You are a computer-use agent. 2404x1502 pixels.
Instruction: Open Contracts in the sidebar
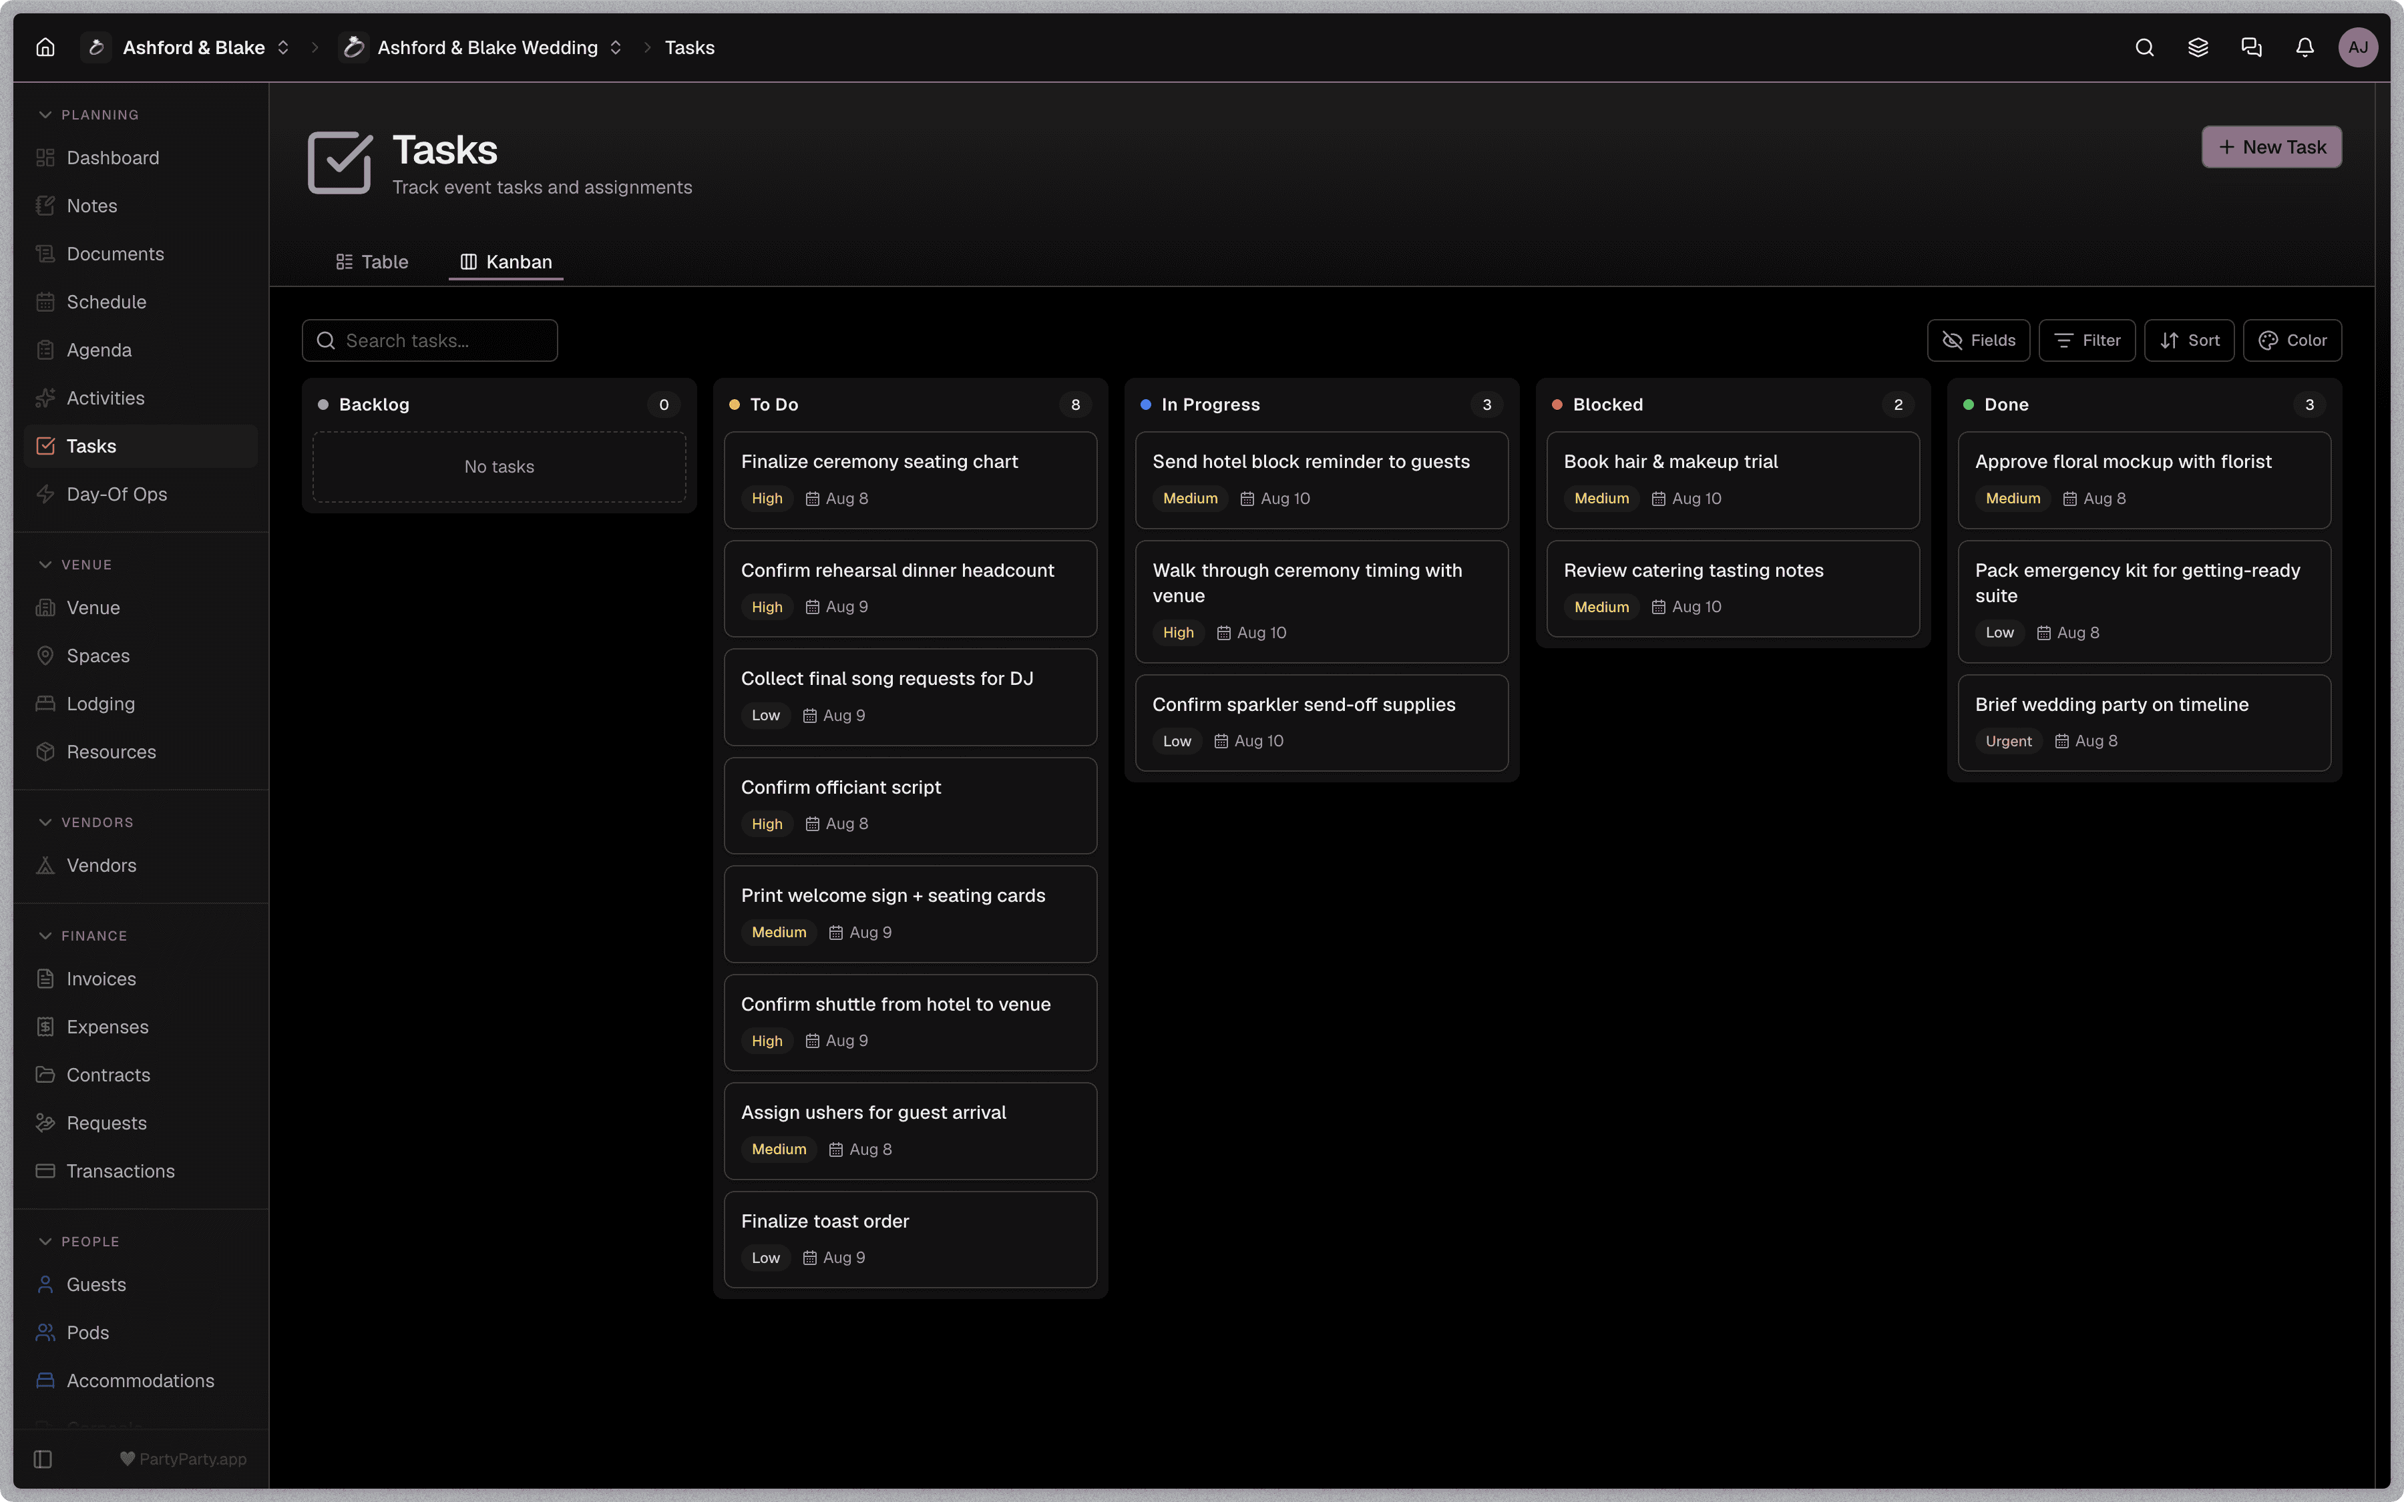140,1075
